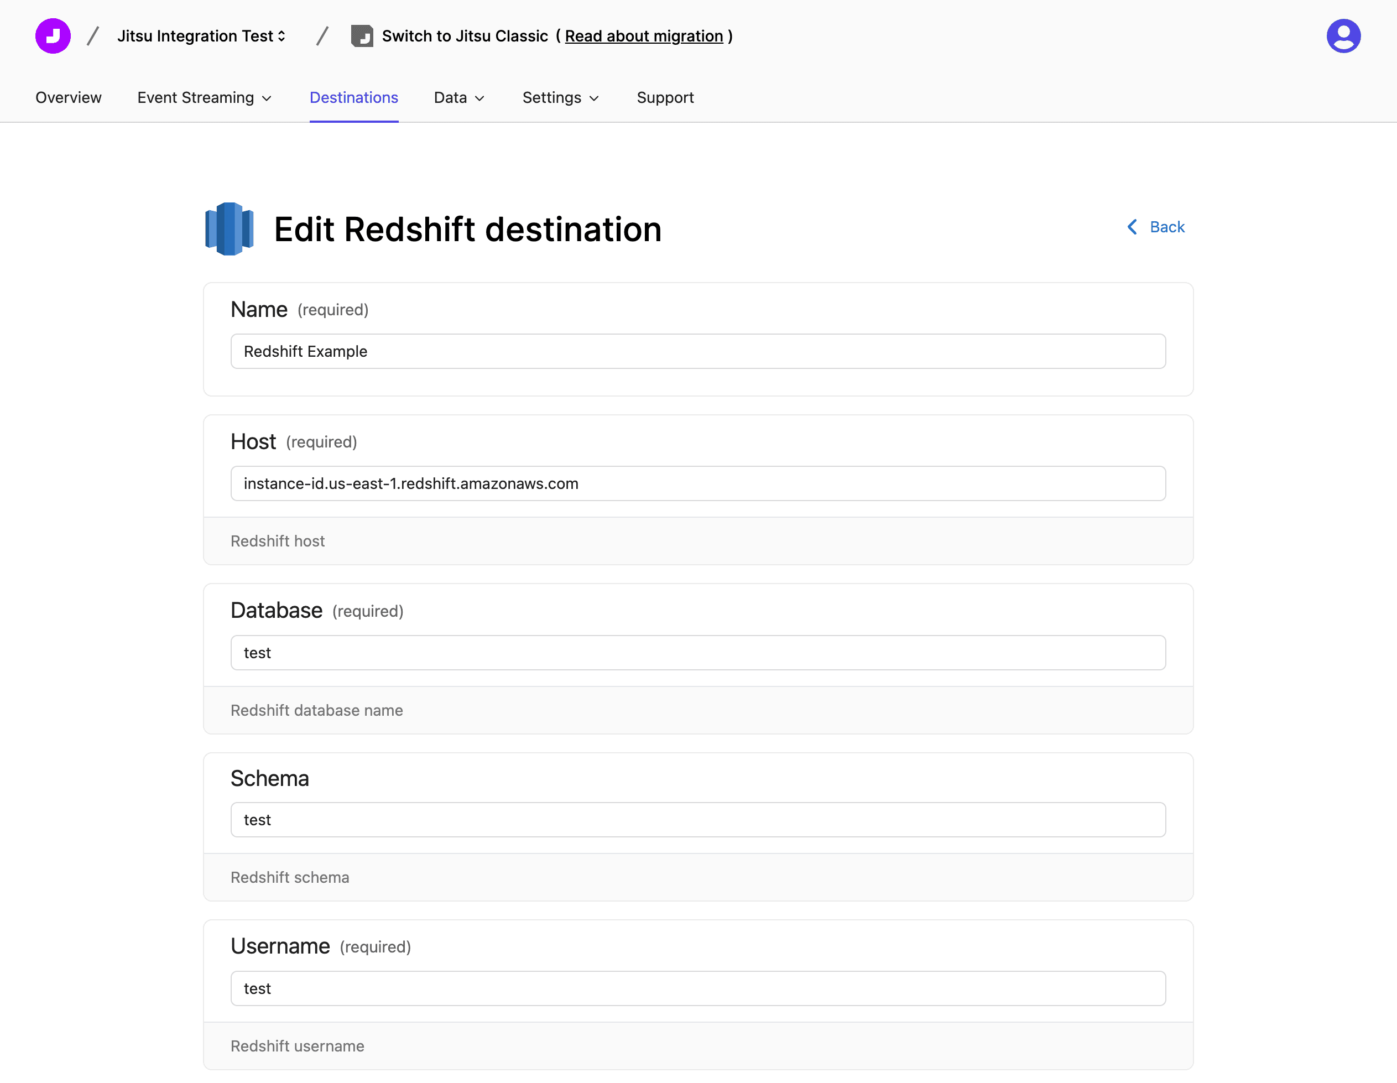Open the user profile avatar menu
Screen dimensions: 1397x1083
1343,36
